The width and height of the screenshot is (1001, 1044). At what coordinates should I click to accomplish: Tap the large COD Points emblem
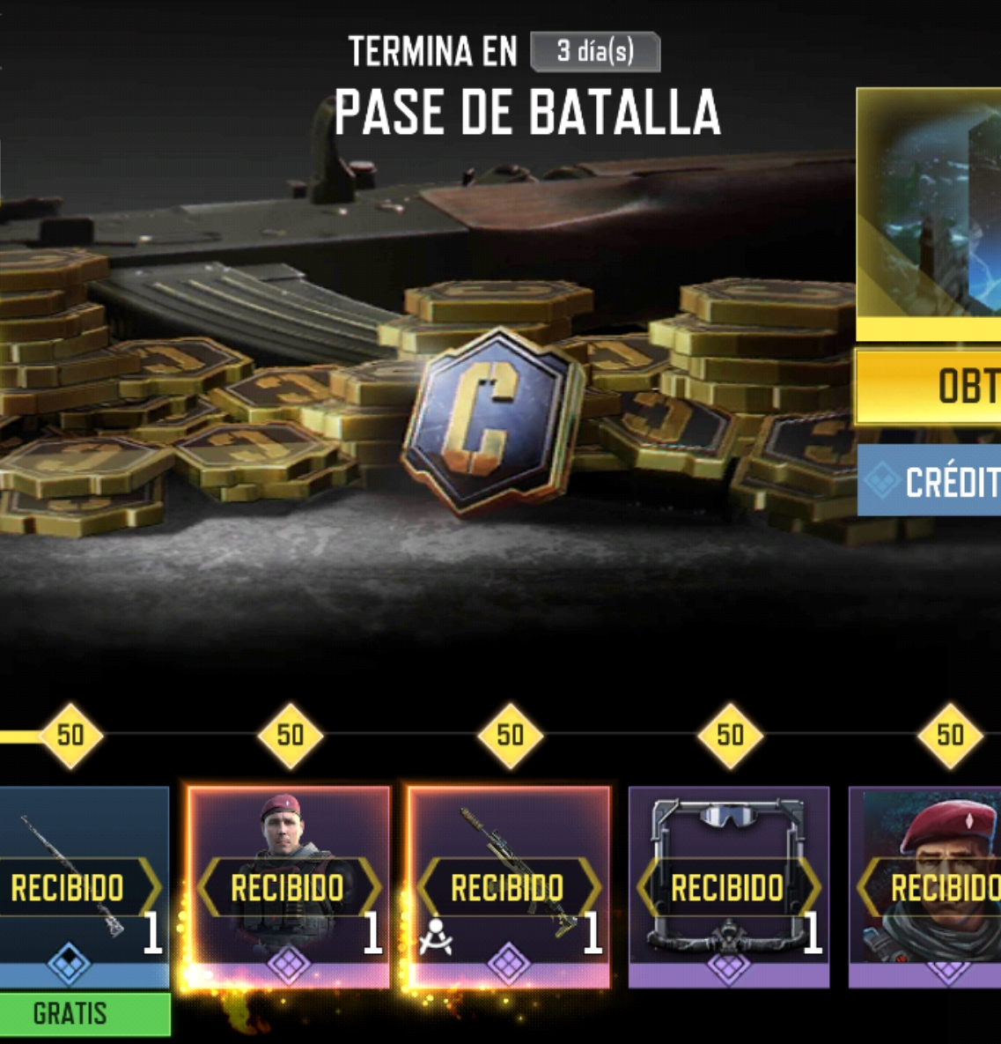coord(494,422)
